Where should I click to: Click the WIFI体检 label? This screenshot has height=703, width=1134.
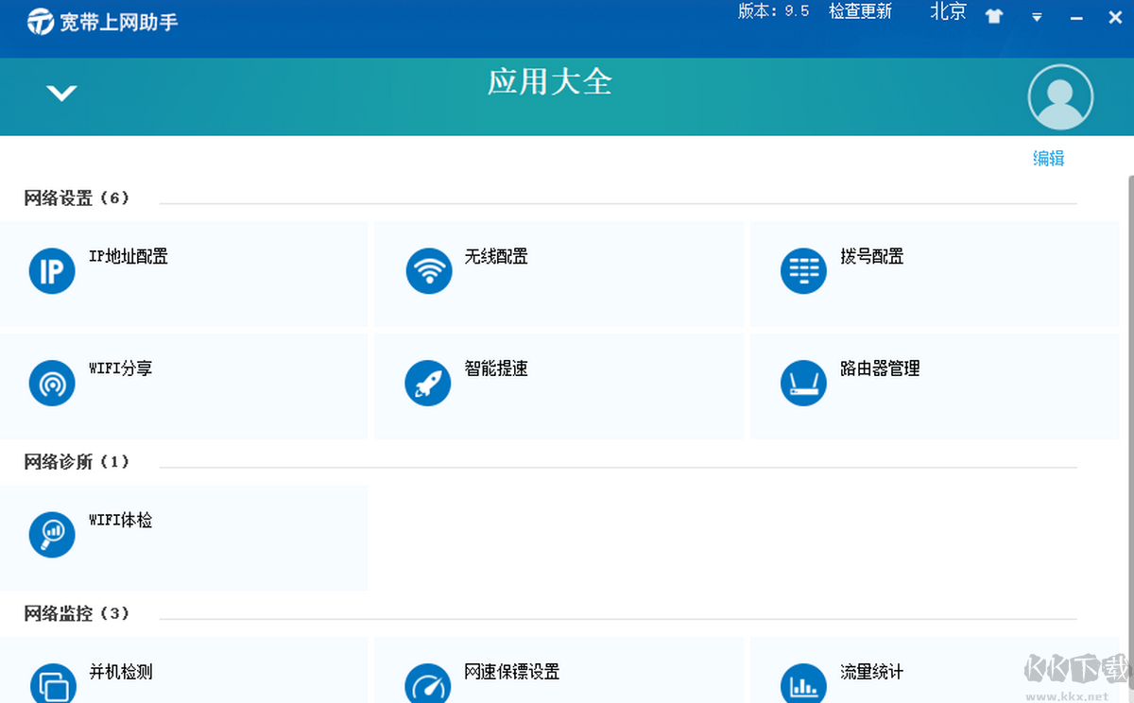click(120, 520)
